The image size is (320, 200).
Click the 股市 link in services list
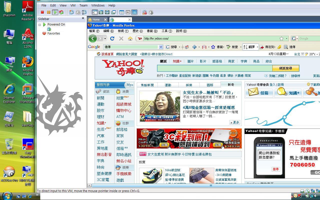[x=100, y=110]
